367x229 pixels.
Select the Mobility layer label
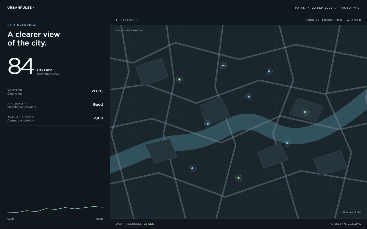(312, 20)
